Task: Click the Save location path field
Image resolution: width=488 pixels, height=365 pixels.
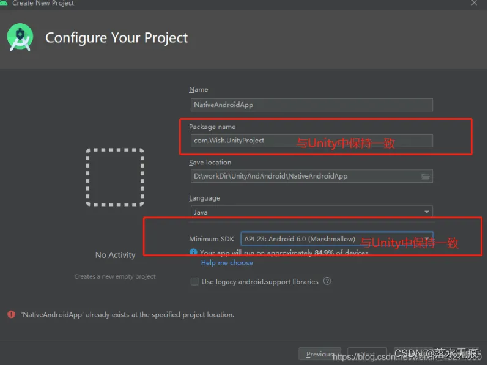Action: [x=311, y=176]
